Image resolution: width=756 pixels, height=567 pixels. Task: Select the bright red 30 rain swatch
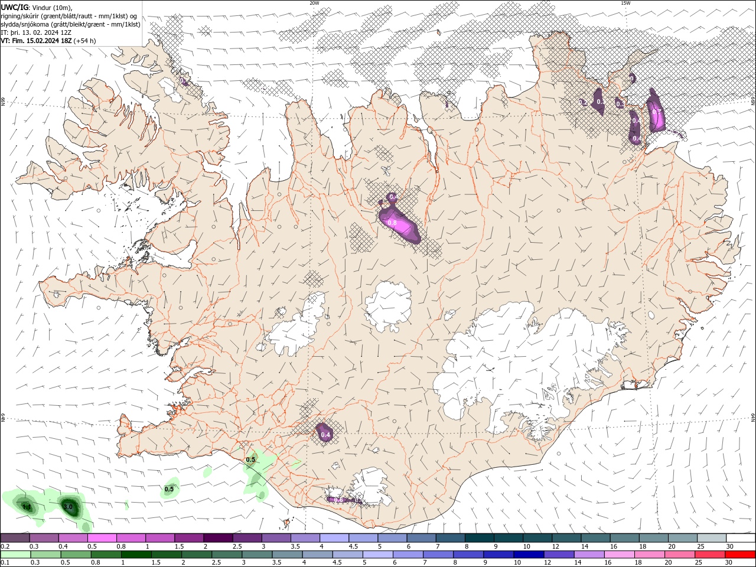tap(739, 555)
